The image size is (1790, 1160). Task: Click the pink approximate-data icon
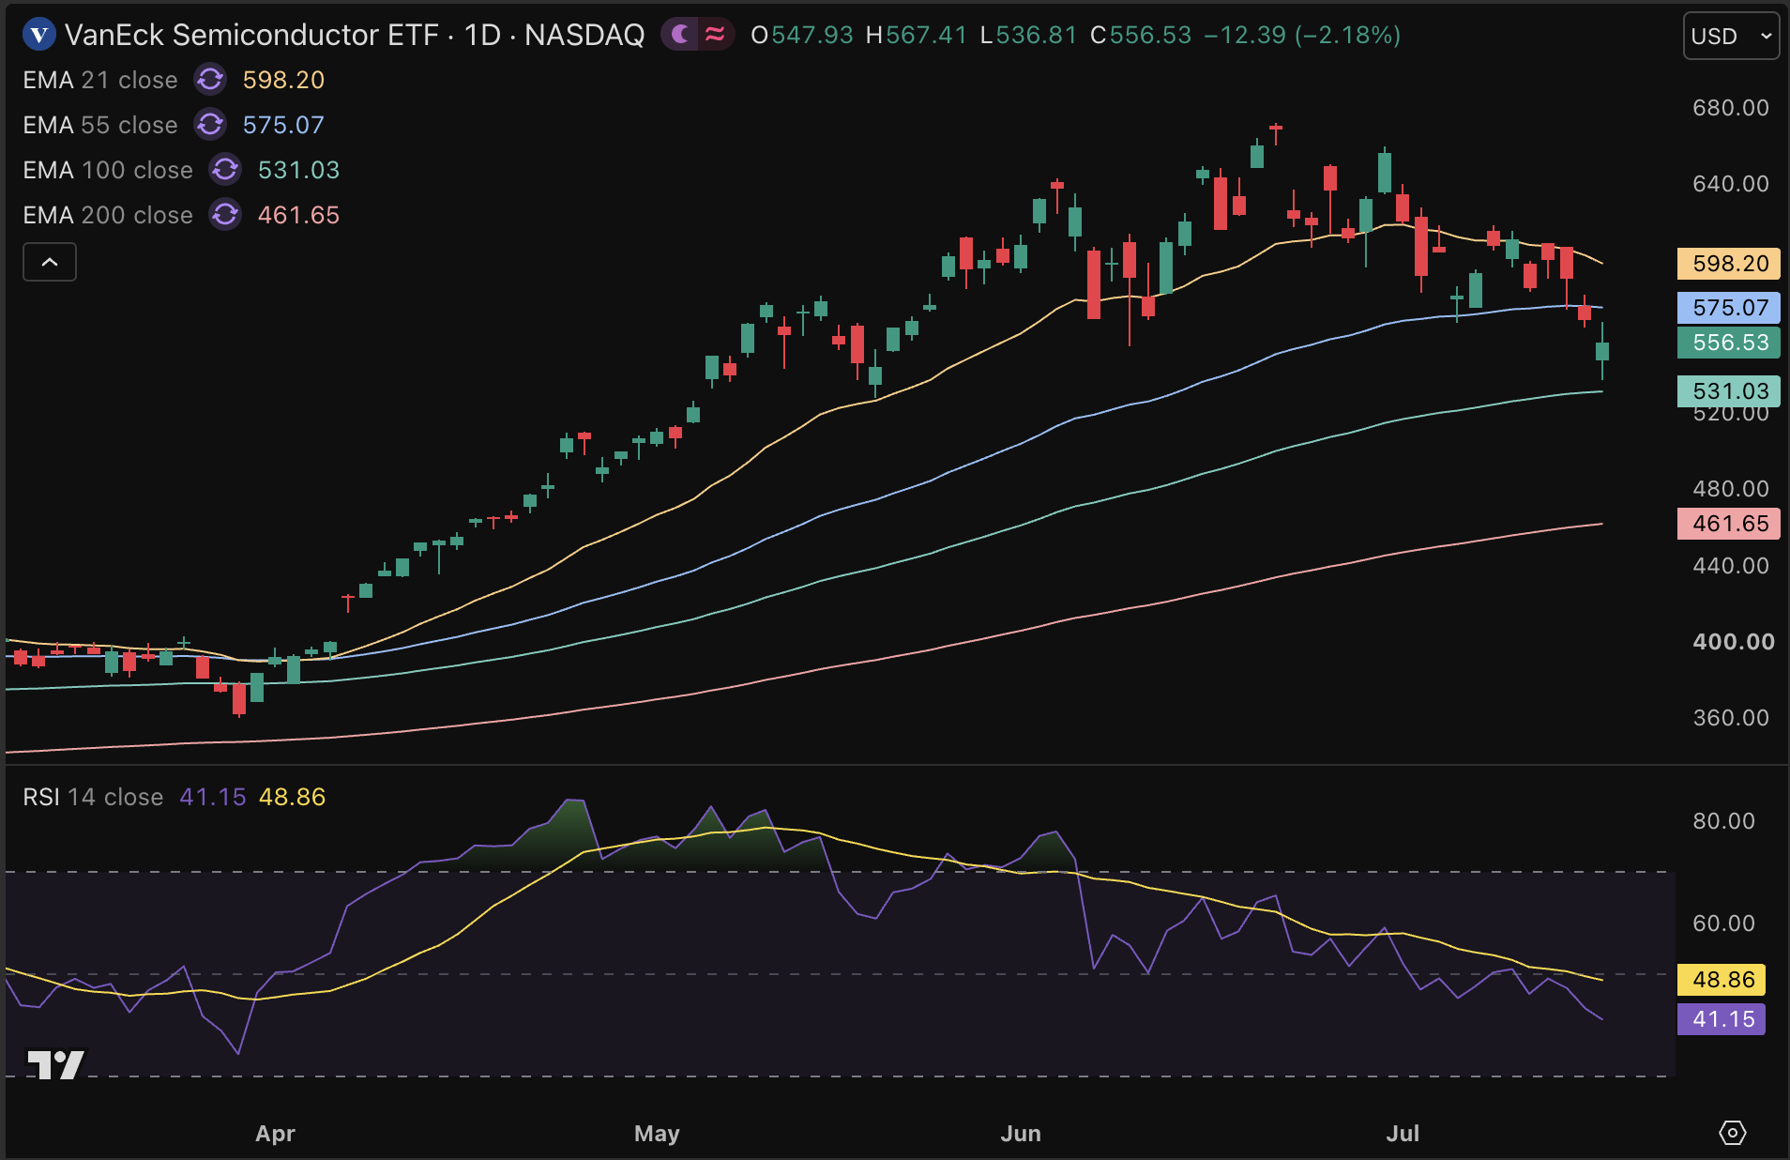pyautogui.click(x=715, y=36)
